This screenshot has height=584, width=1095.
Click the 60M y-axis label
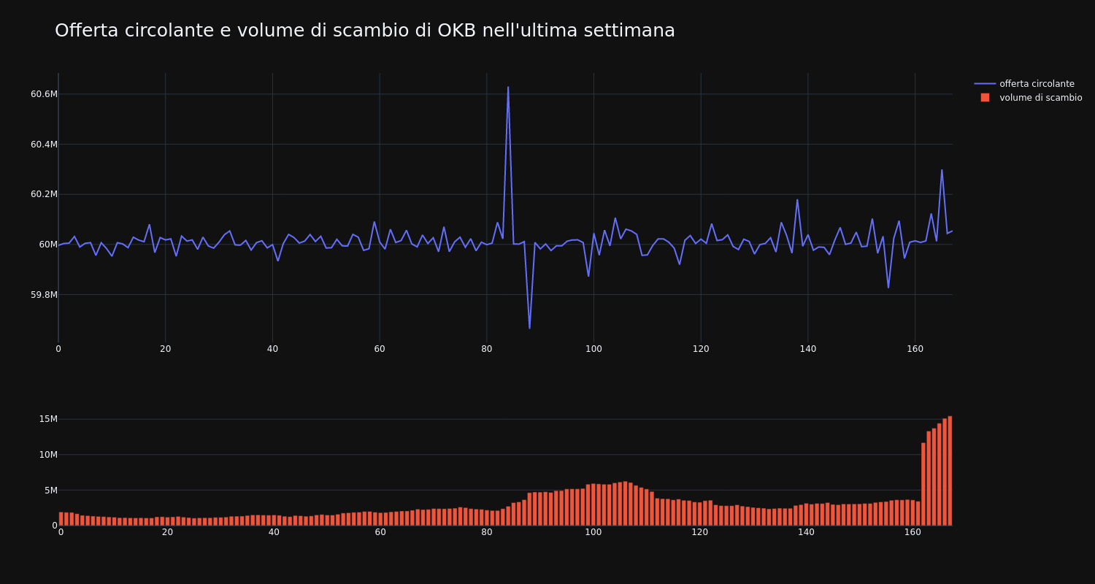(48, 245)
